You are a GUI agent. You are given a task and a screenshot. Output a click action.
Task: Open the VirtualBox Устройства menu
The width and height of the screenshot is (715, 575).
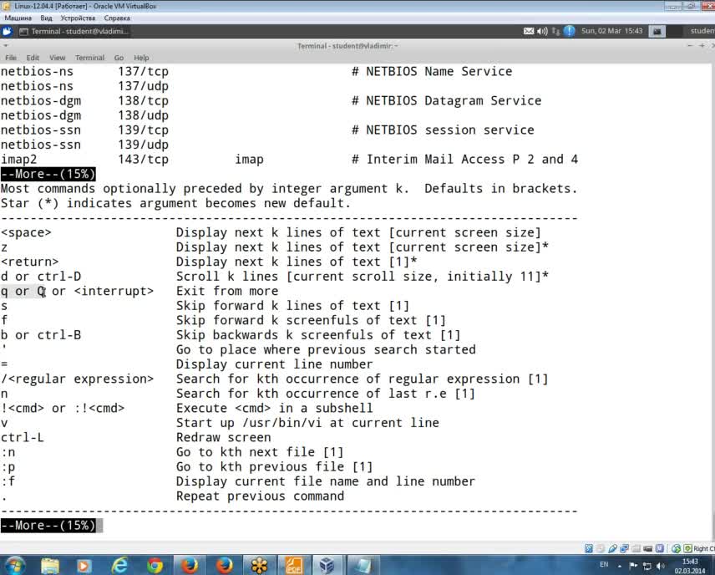(78, 18)
